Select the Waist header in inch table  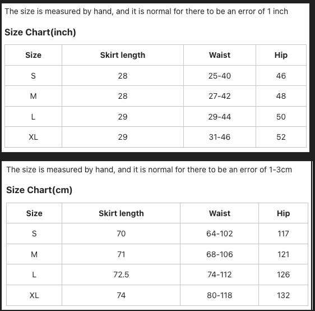click(220, 55)
